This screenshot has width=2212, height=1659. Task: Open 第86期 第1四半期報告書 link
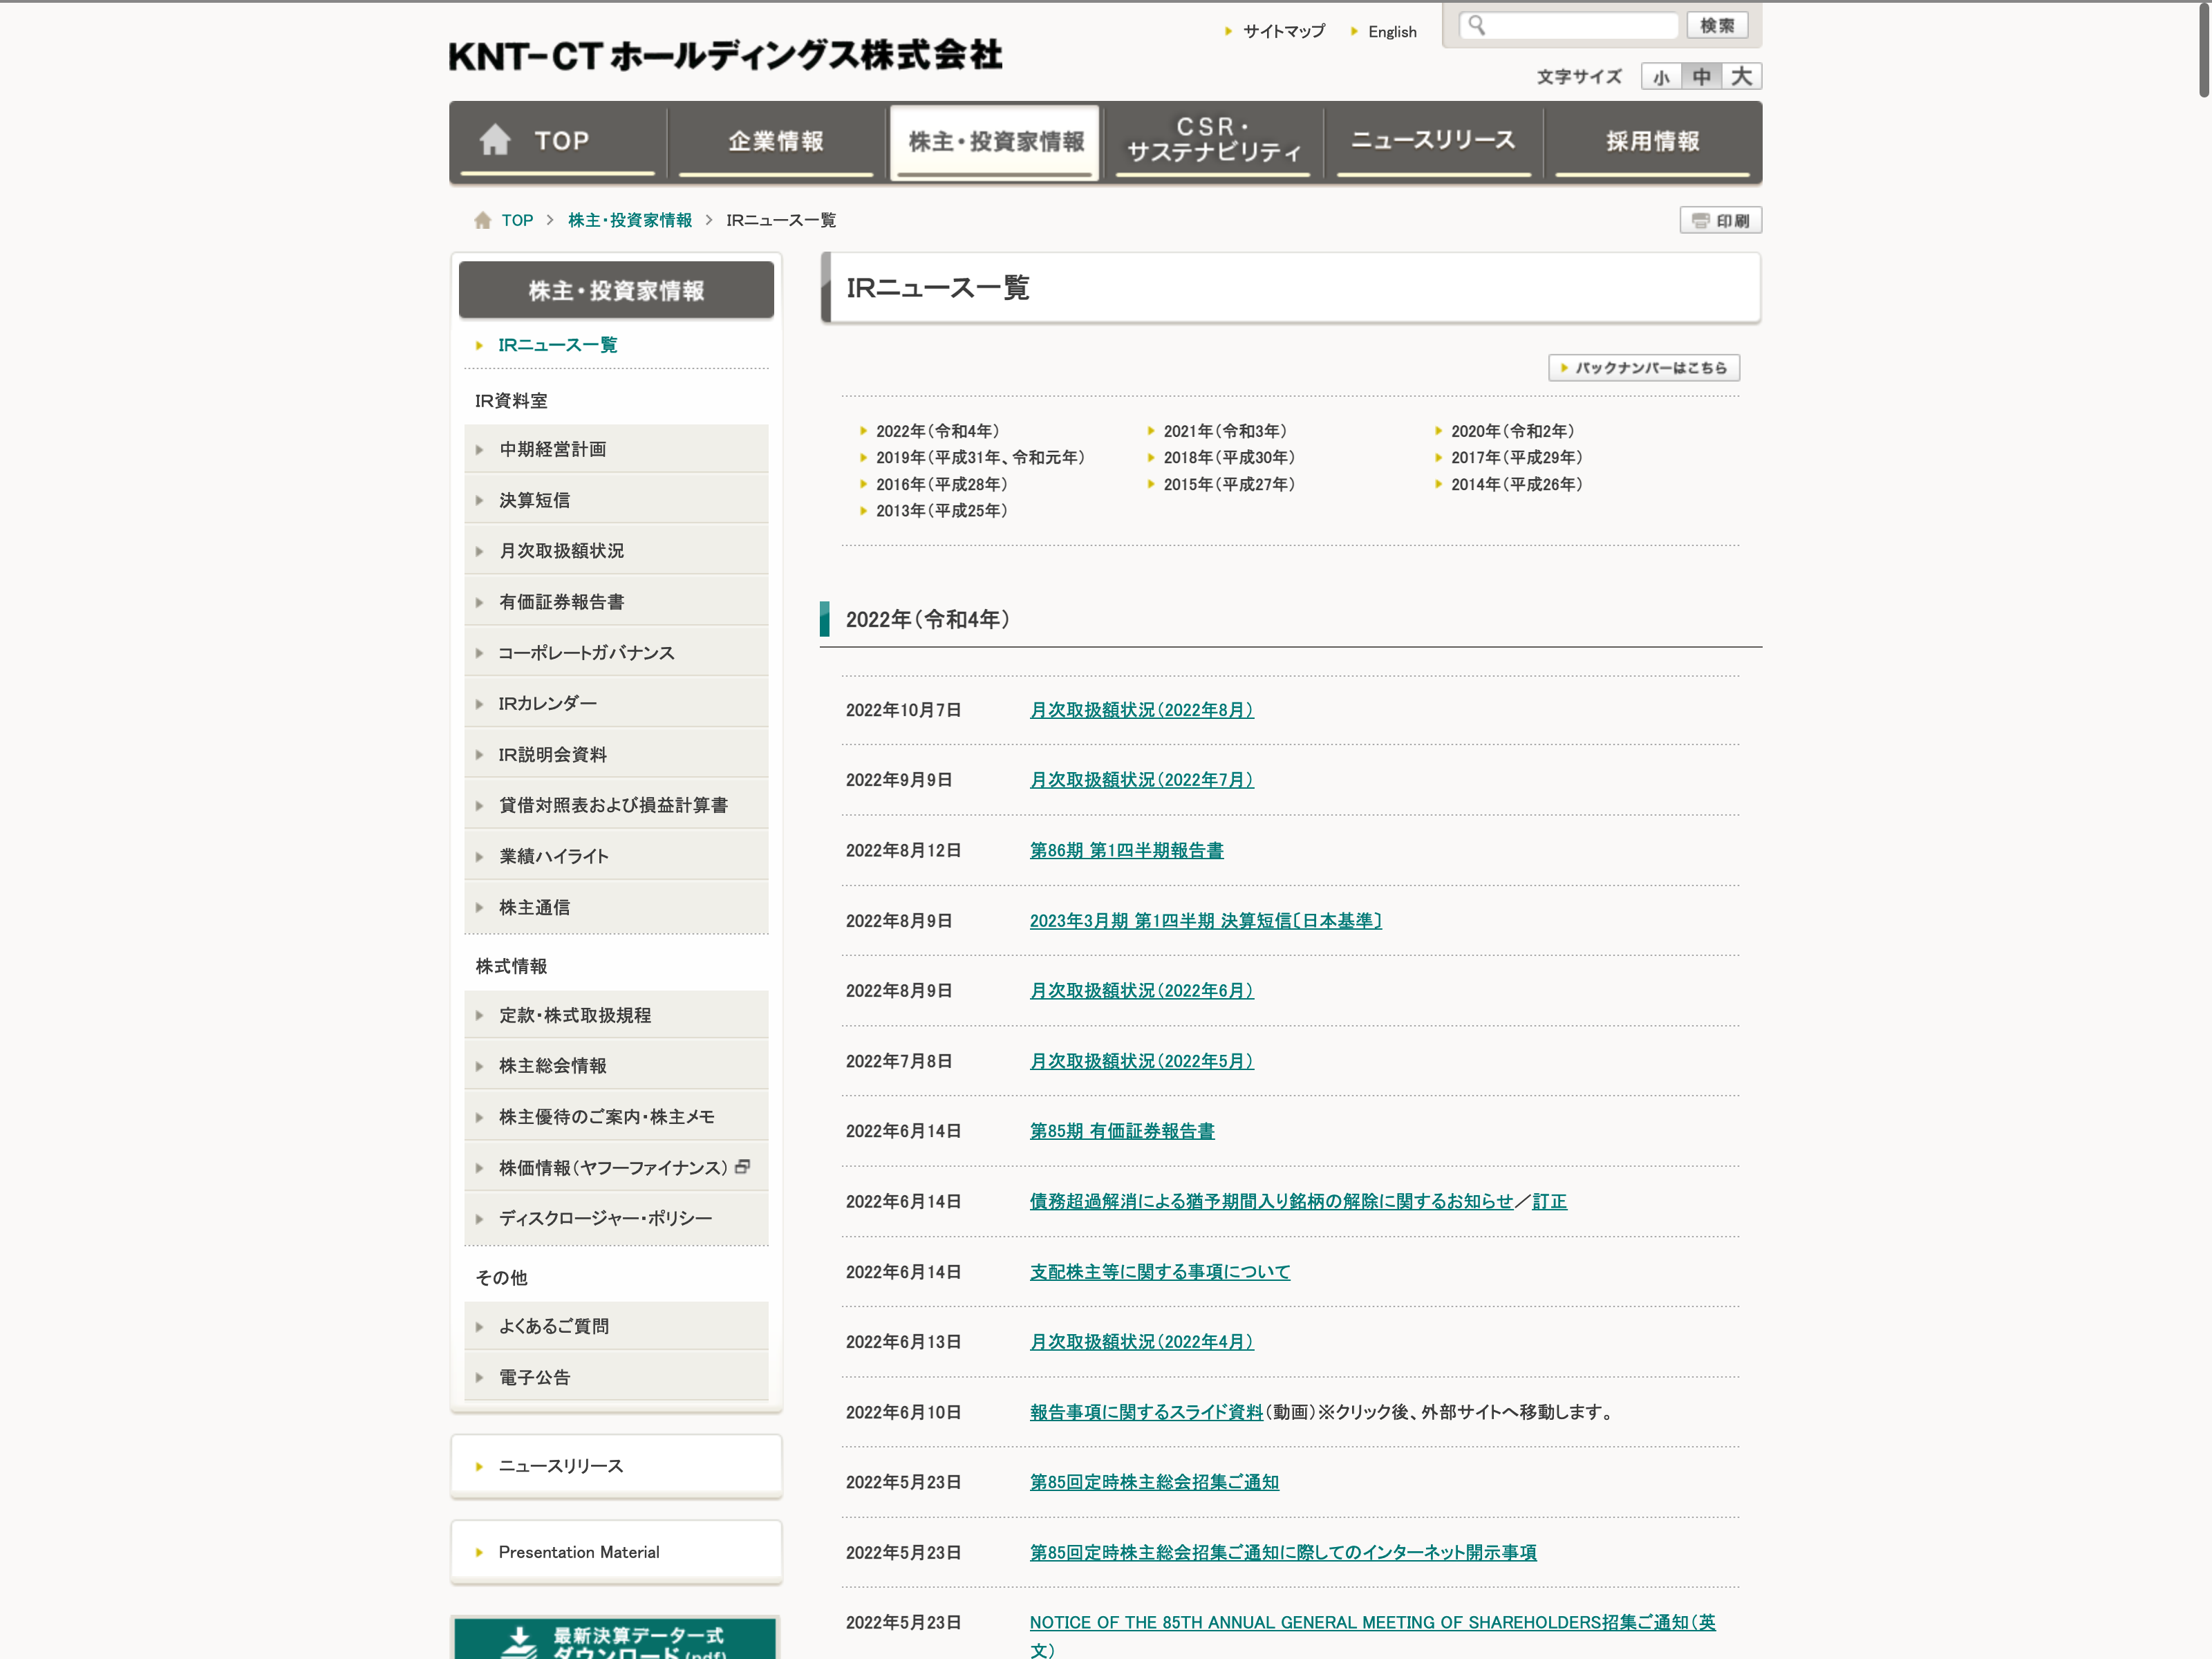coord(1126,850)
